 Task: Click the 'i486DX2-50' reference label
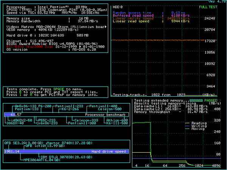[22, 121]
